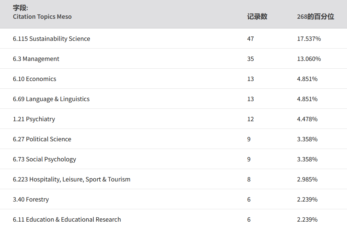Click record count 8 for Hospitality row
Image resolution: width=347 pixels, height=229 pixels.
click(249, 179)
